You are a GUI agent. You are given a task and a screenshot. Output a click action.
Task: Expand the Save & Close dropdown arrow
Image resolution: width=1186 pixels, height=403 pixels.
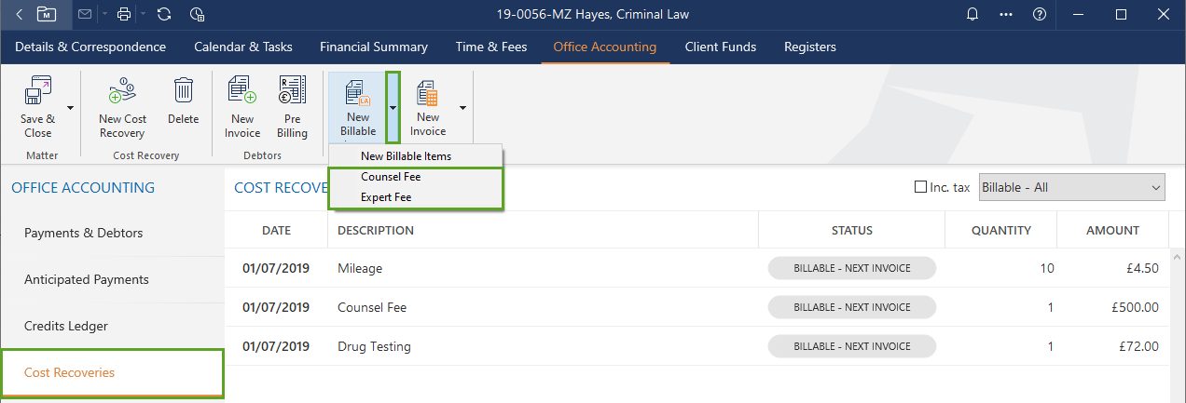pyautogui.click(x=71, y=107)
